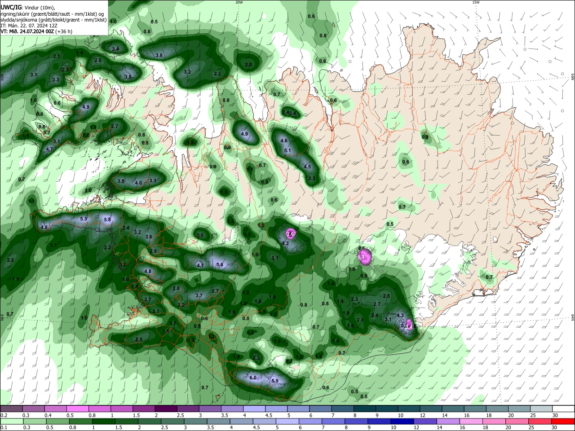Screen dimensions: 575x431
Task: Click the darkest purple 2–2.5 snow swatch
Action: pos(165,409)
